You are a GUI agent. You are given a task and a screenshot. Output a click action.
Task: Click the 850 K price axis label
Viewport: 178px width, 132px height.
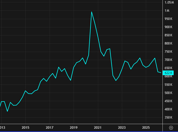(168, 35)
